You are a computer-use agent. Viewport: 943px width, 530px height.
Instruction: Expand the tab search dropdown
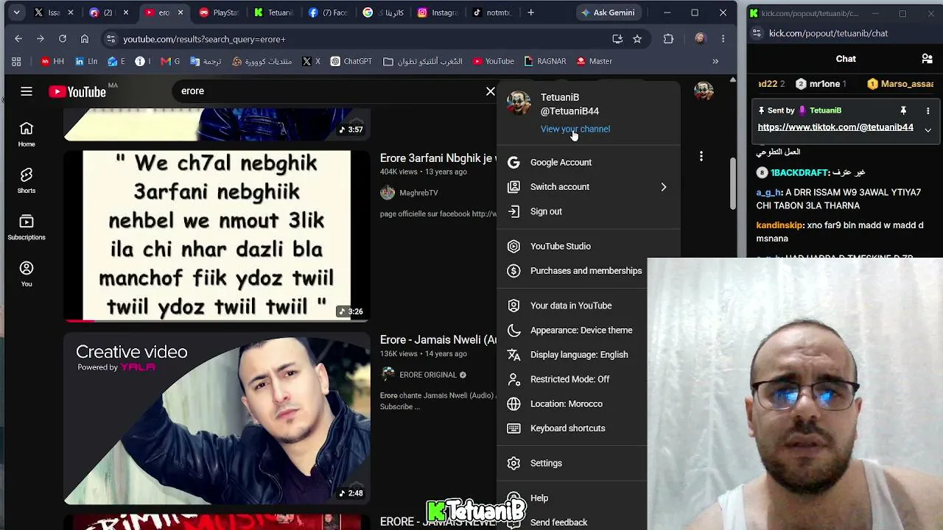[x=16, y=13]
